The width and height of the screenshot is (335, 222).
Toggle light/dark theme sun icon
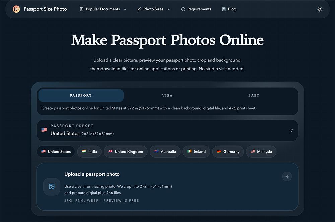point(320,9)
